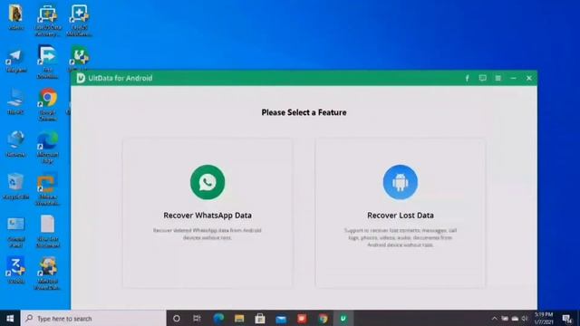Open the Windows Start menu

pyautogui.click(x=10, y=318)
